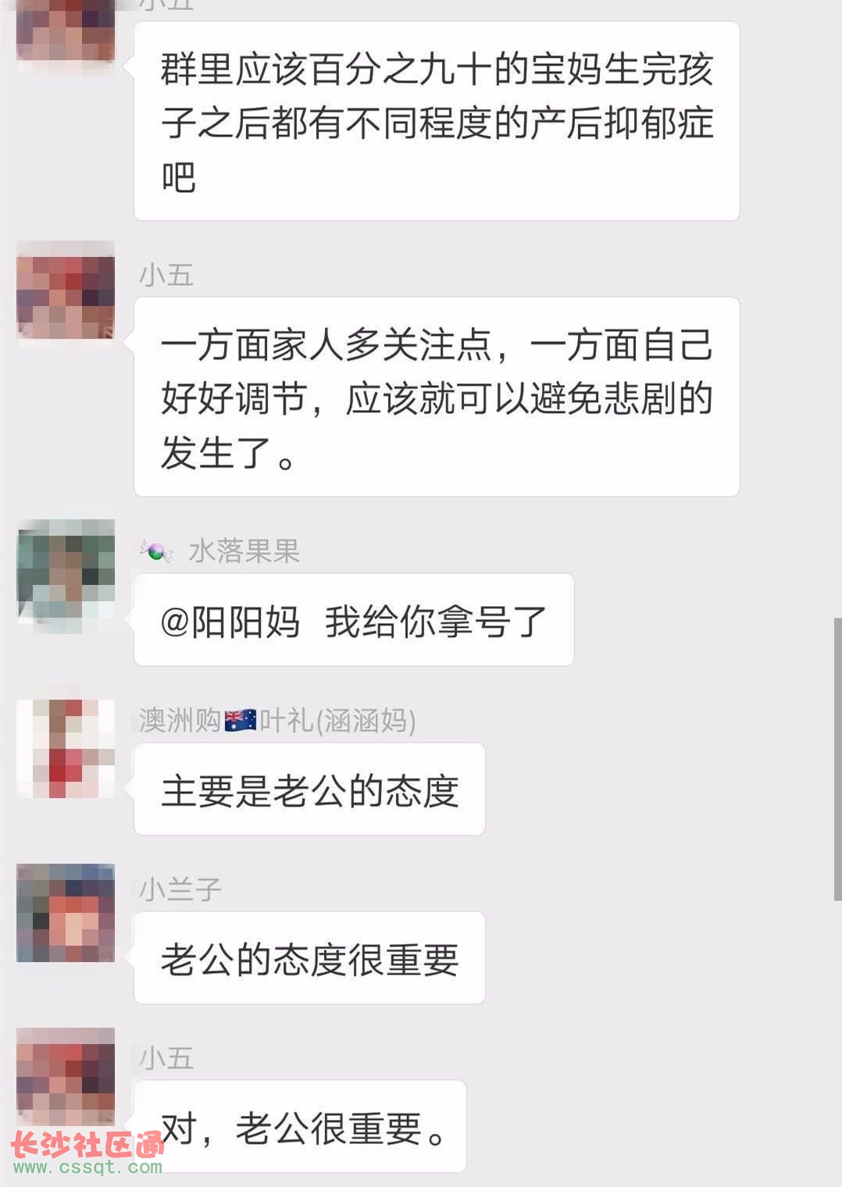The width and height of the screenshot is (842, 1187).
Task: Click the candy emoji before 水落果果
Action: [x=156, y=551]
